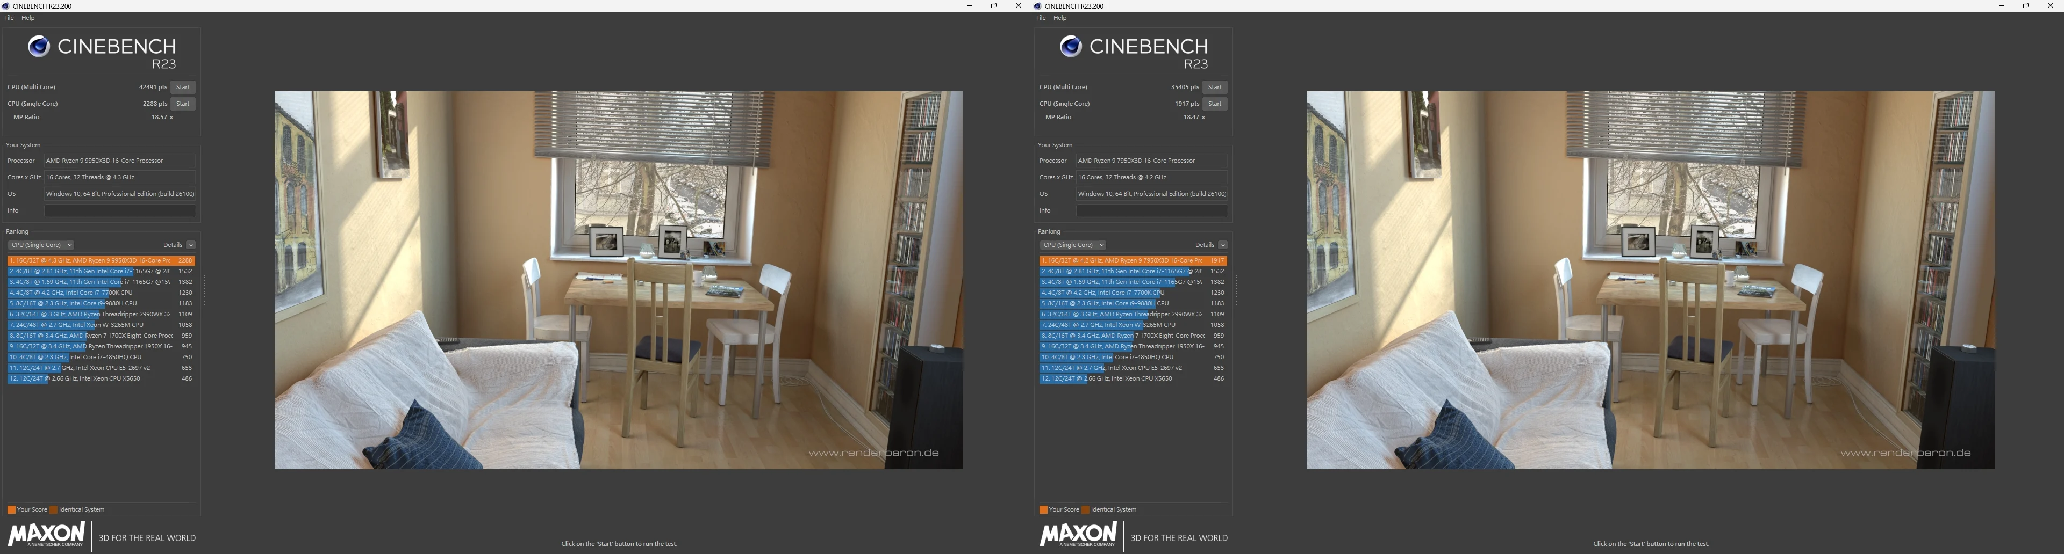Viewport: 2064px width, 554px height.
Task: Click the right window's panel resize grip handle
Action: [x=1237, y=290]
